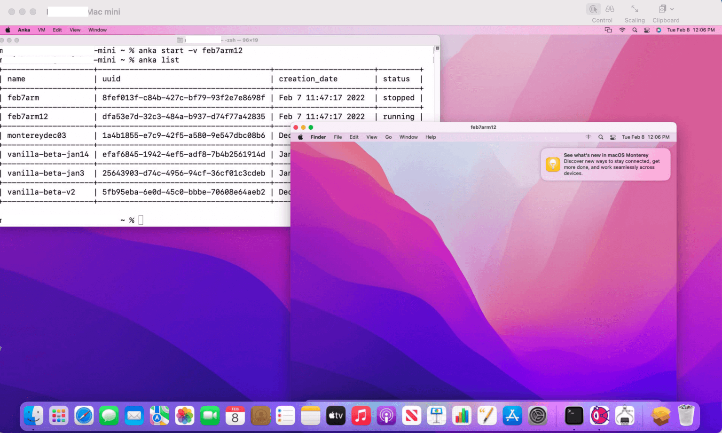Open Help menu in feb7arm12 window
Screen dimensions: 722x433
(431, 137)
